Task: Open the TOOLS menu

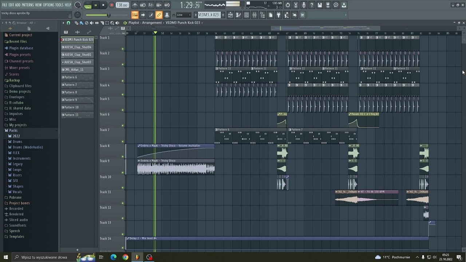Action: [59, 5]
